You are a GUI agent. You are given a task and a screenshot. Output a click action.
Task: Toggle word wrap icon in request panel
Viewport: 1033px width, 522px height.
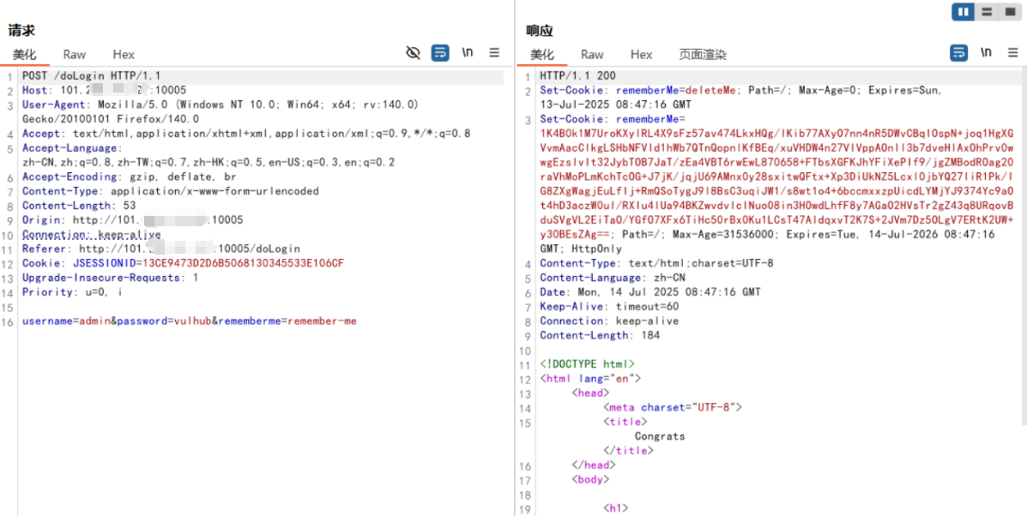[440, 53]
